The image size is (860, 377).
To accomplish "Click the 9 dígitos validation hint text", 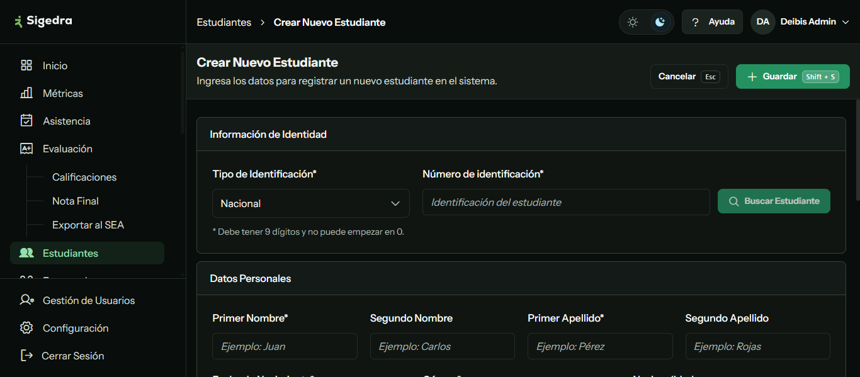I will tap(308, 232).
